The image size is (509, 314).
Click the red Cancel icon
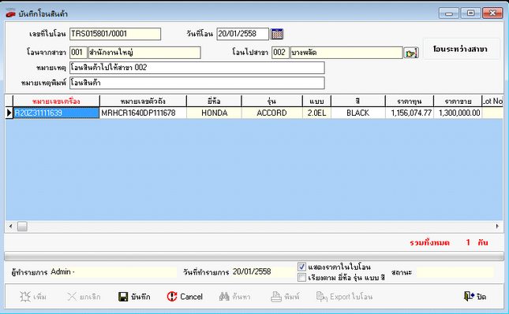coord(172,296)
